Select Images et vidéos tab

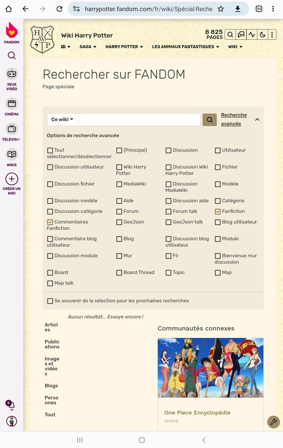(52, 366)
